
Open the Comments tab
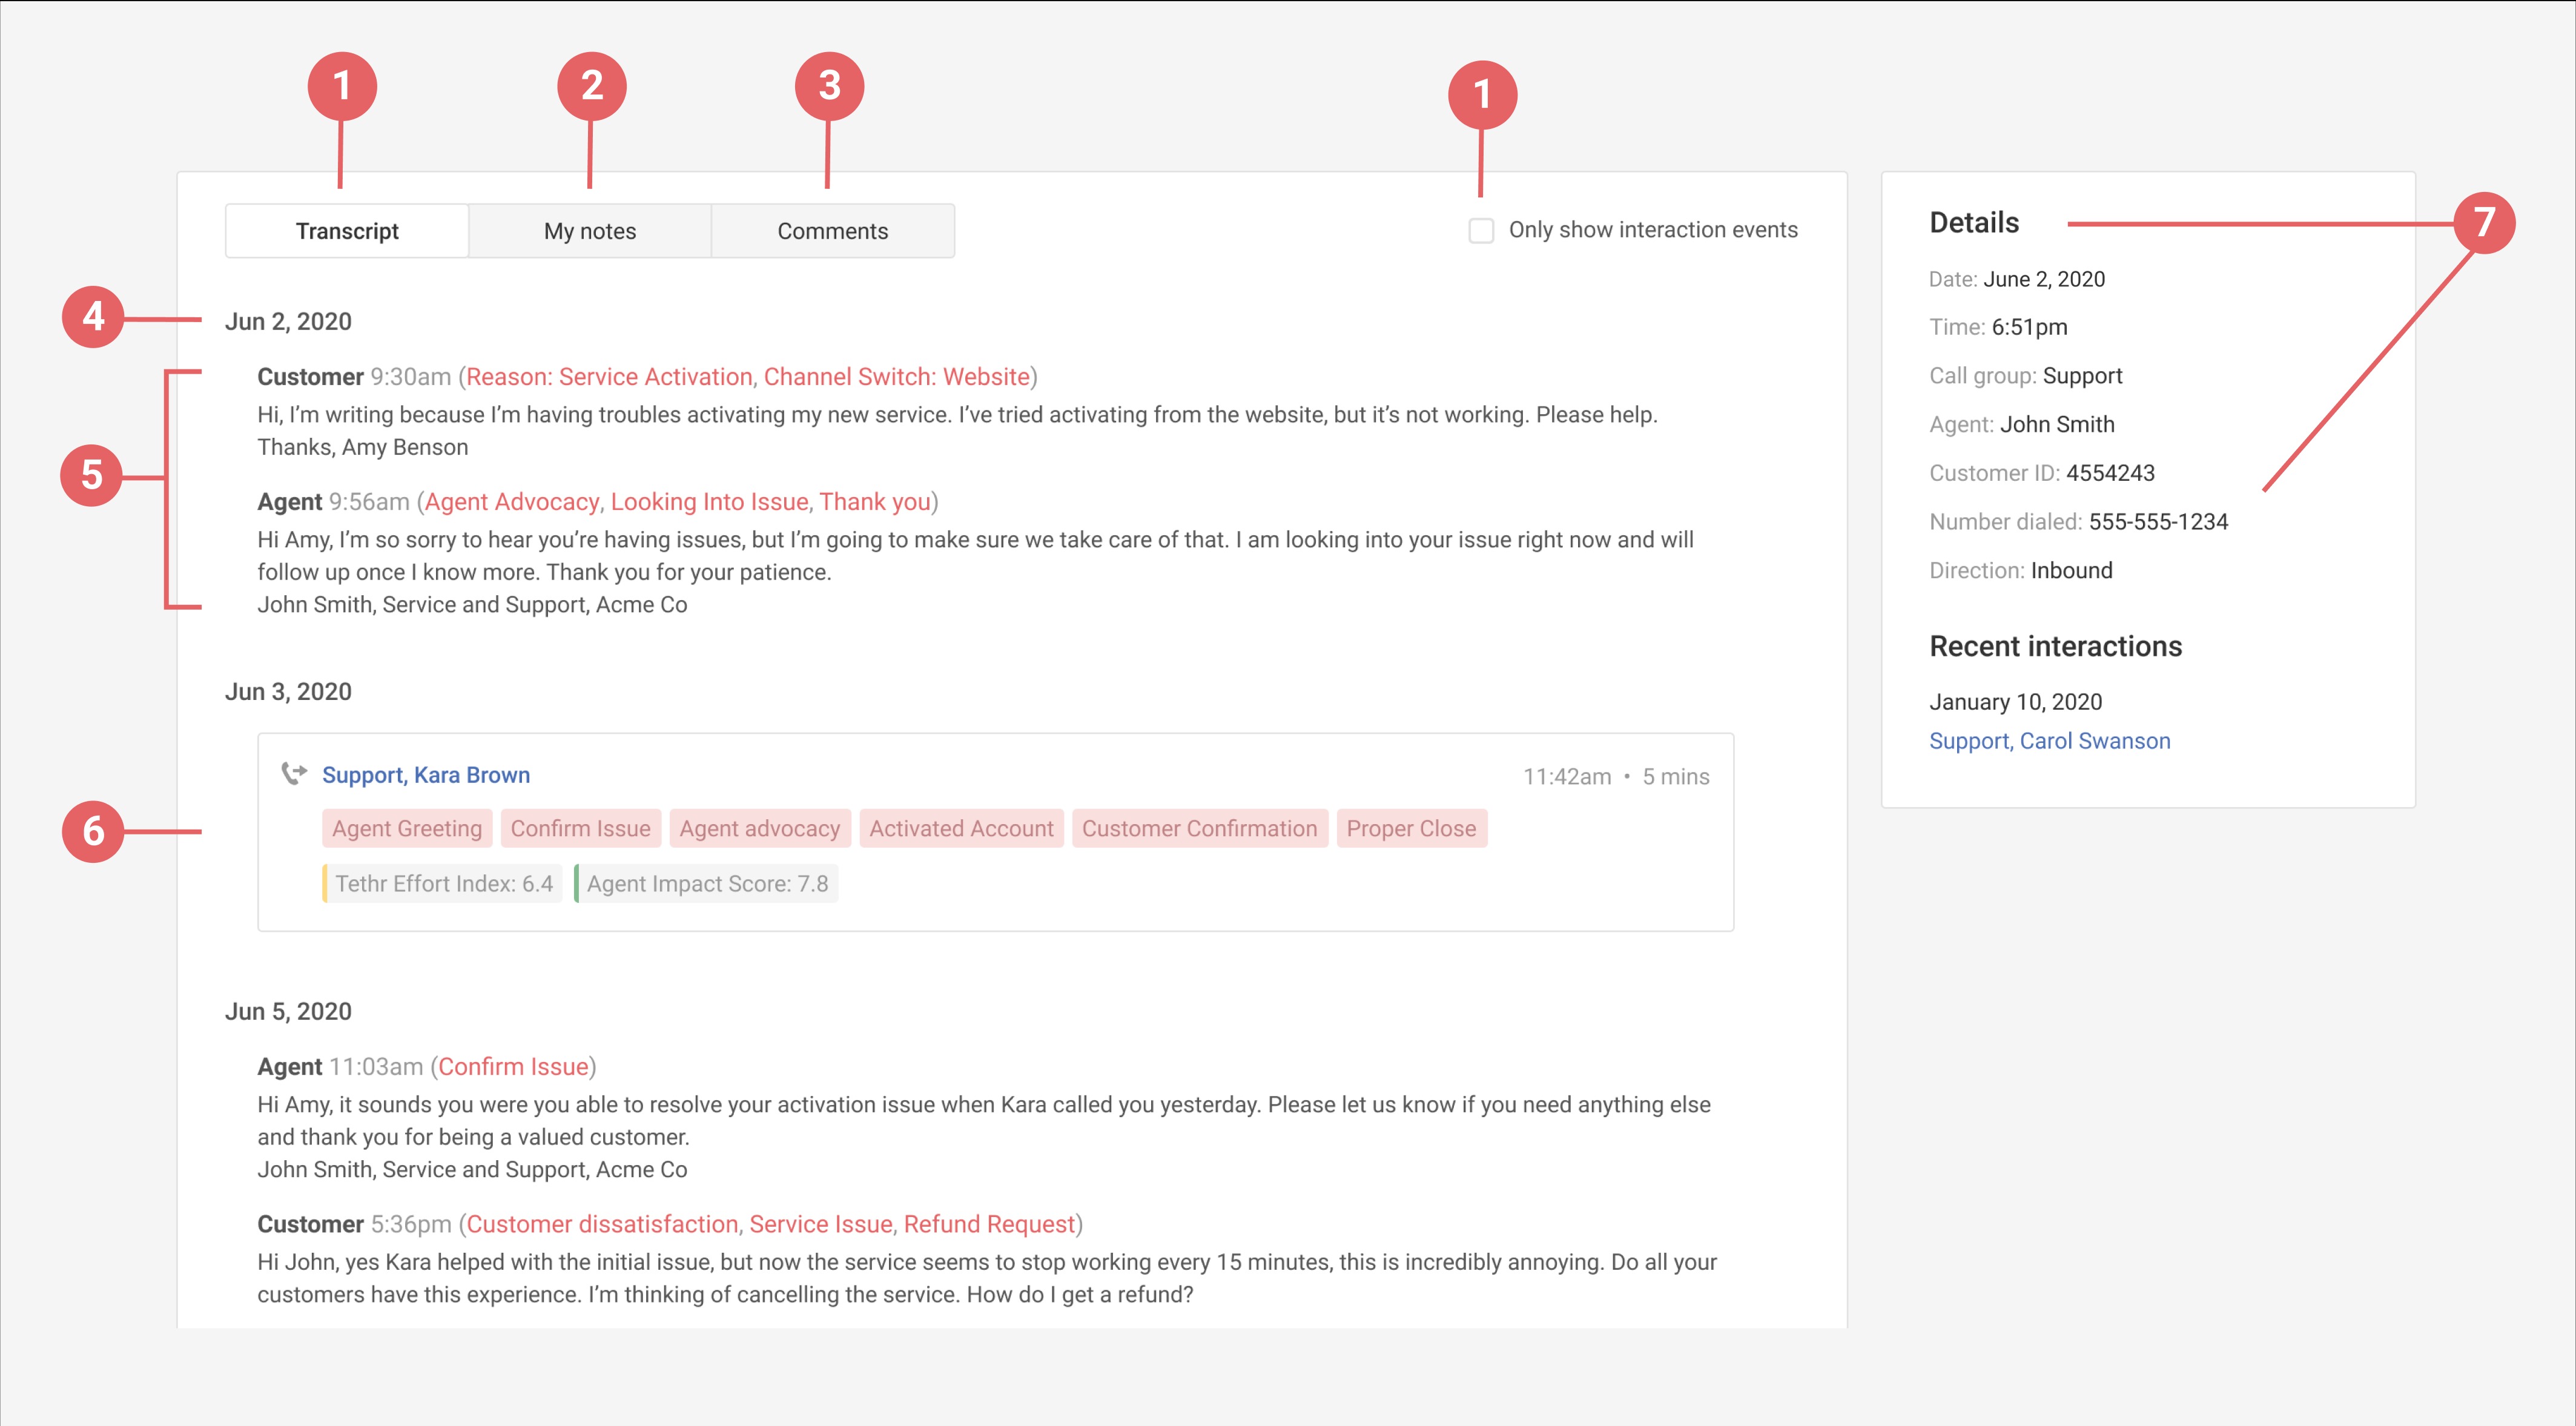(832, 230)
